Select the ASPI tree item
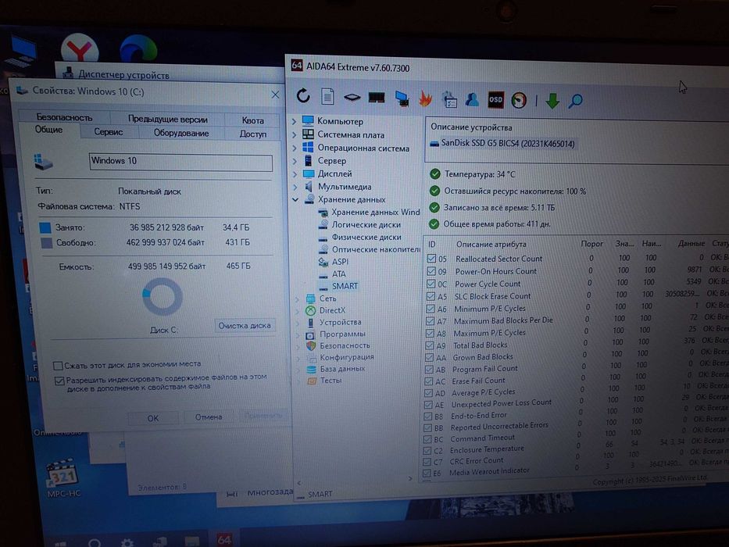The image size is (729, 547). click(340, 262)
